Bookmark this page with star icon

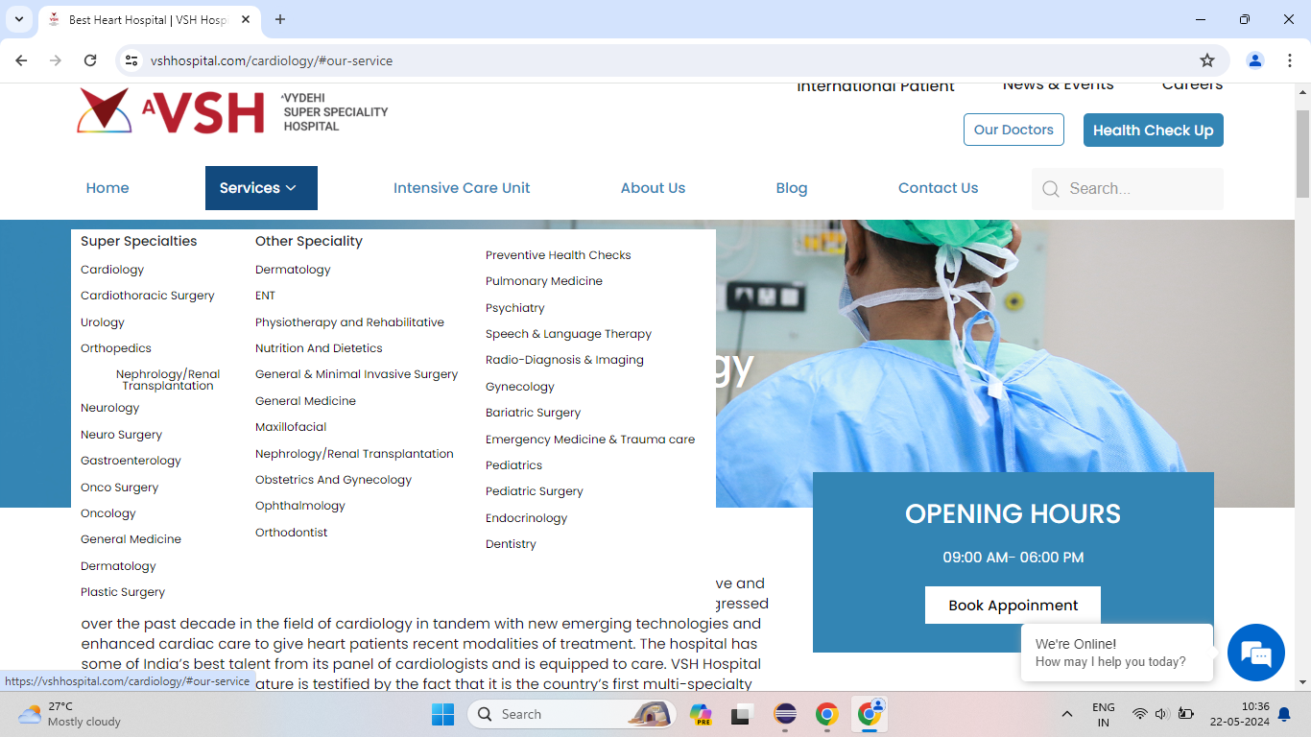pyautogui.click(x=1207, y=60)
